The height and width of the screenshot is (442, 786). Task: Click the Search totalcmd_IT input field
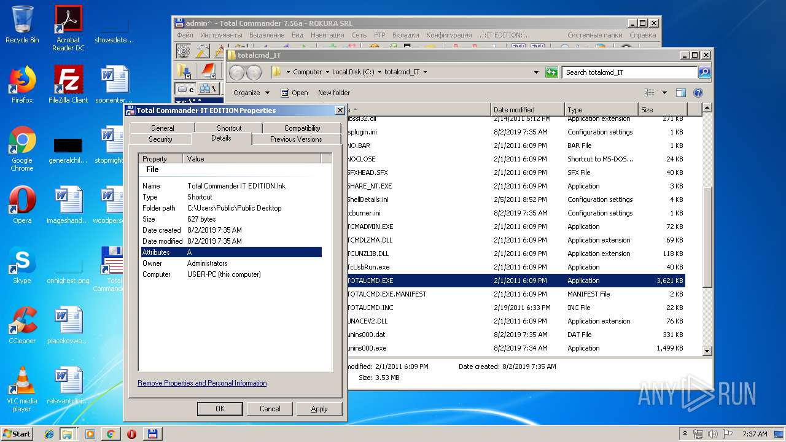pyautogui.click(x=629, y=72)
